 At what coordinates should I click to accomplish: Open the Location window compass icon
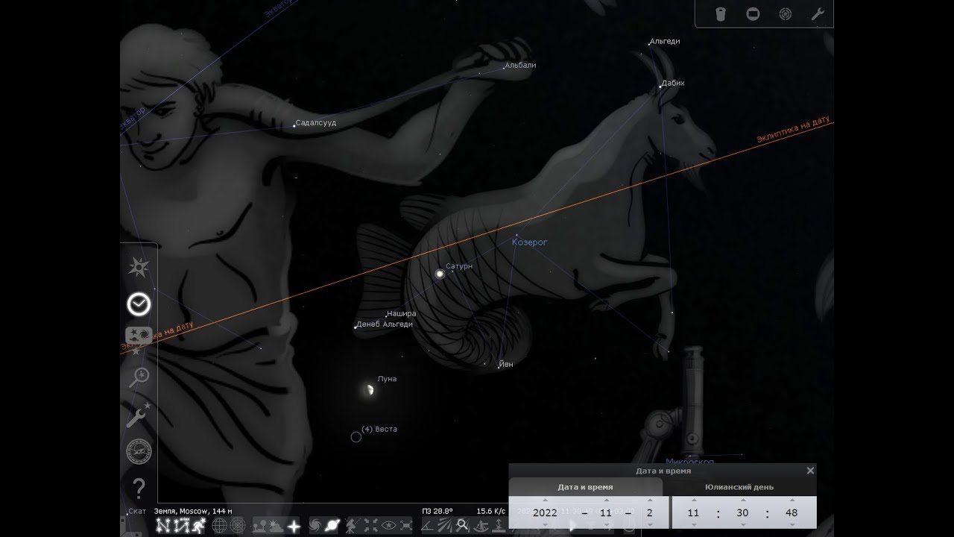tap(139, 267)
